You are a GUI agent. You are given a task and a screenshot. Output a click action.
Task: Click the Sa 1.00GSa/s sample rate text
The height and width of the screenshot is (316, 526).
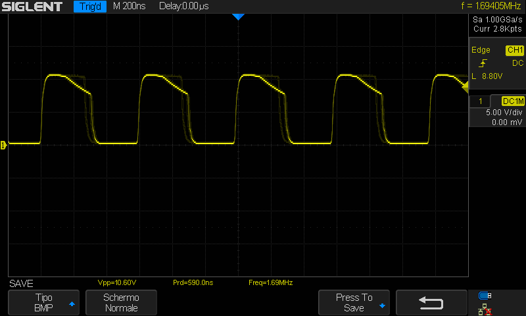pyautogui.click(x=498, y=20)
